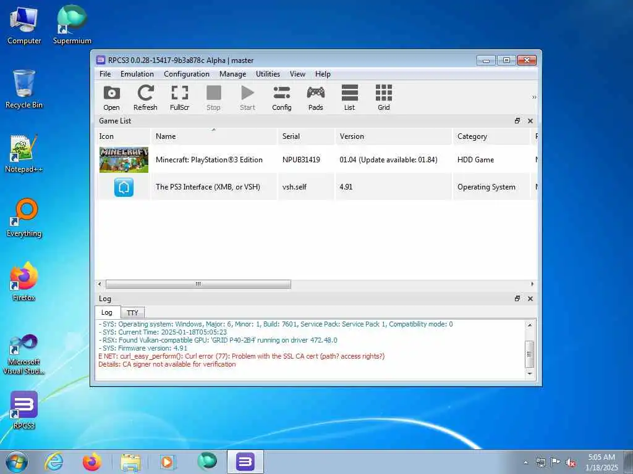Switch to List view mode
This screenshot has height=474, width=633.
click(350, 98)
